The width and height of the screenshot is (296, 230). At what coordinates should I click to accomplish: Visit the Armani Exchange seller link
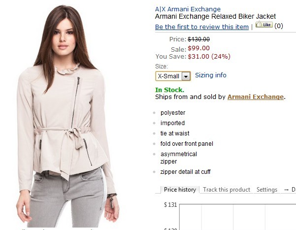point(256,97)
